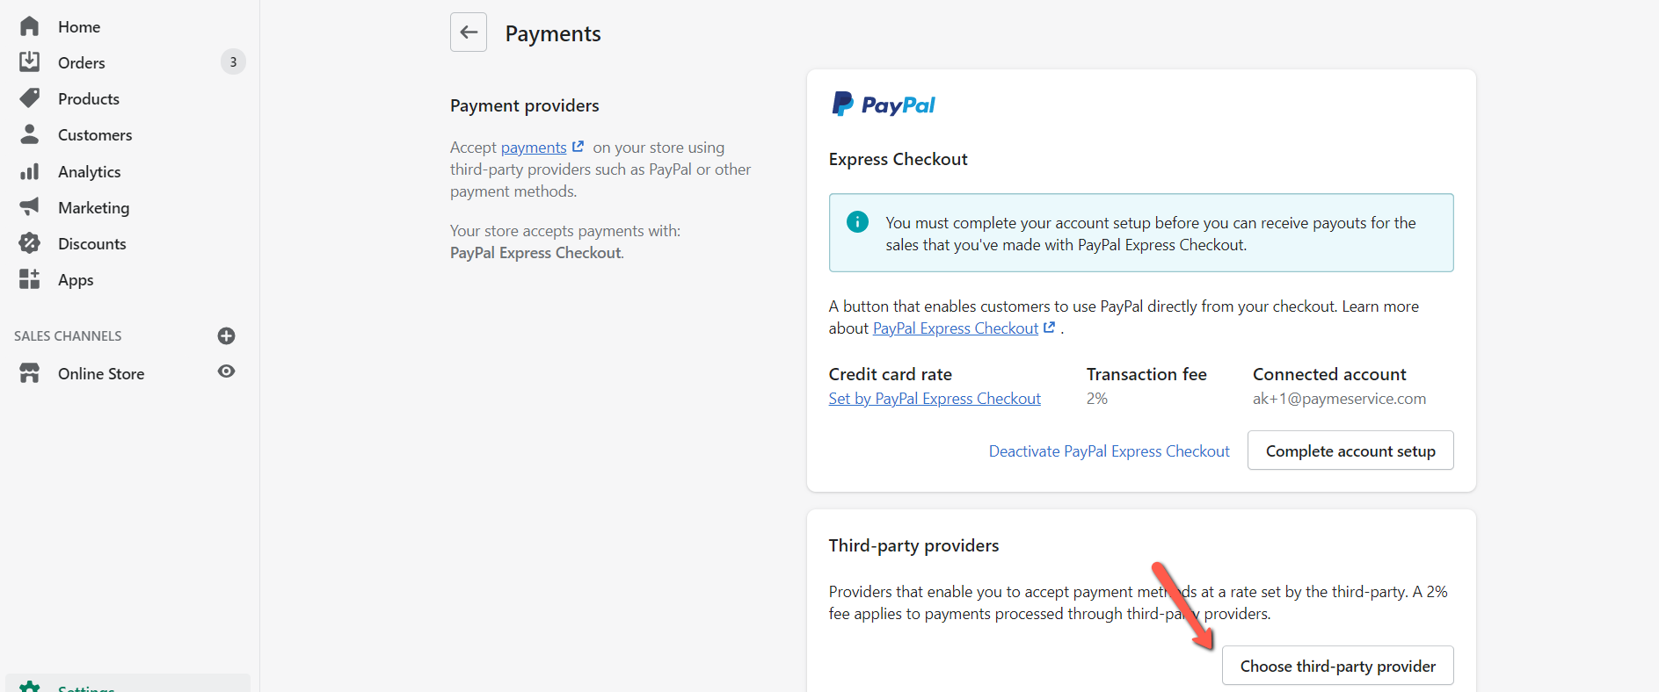Open the Set by PayPal Express Checkout link
Screen dimensions: 1659x692
point(935,399)
